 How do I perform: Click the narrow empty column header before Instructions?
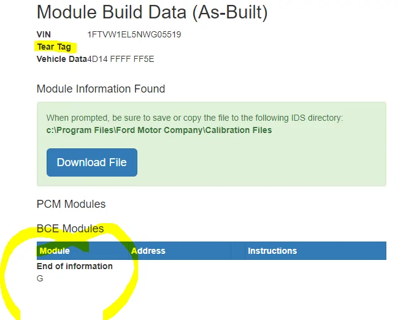(x=238, y=251)
